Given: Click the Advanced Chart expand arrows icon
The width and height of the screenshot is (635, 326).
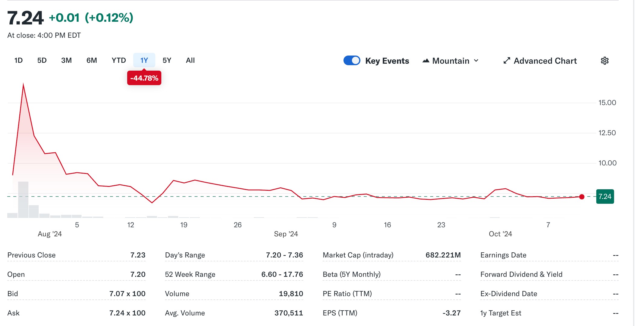Looking at the screenshot, I should click(x=507, y=61).
